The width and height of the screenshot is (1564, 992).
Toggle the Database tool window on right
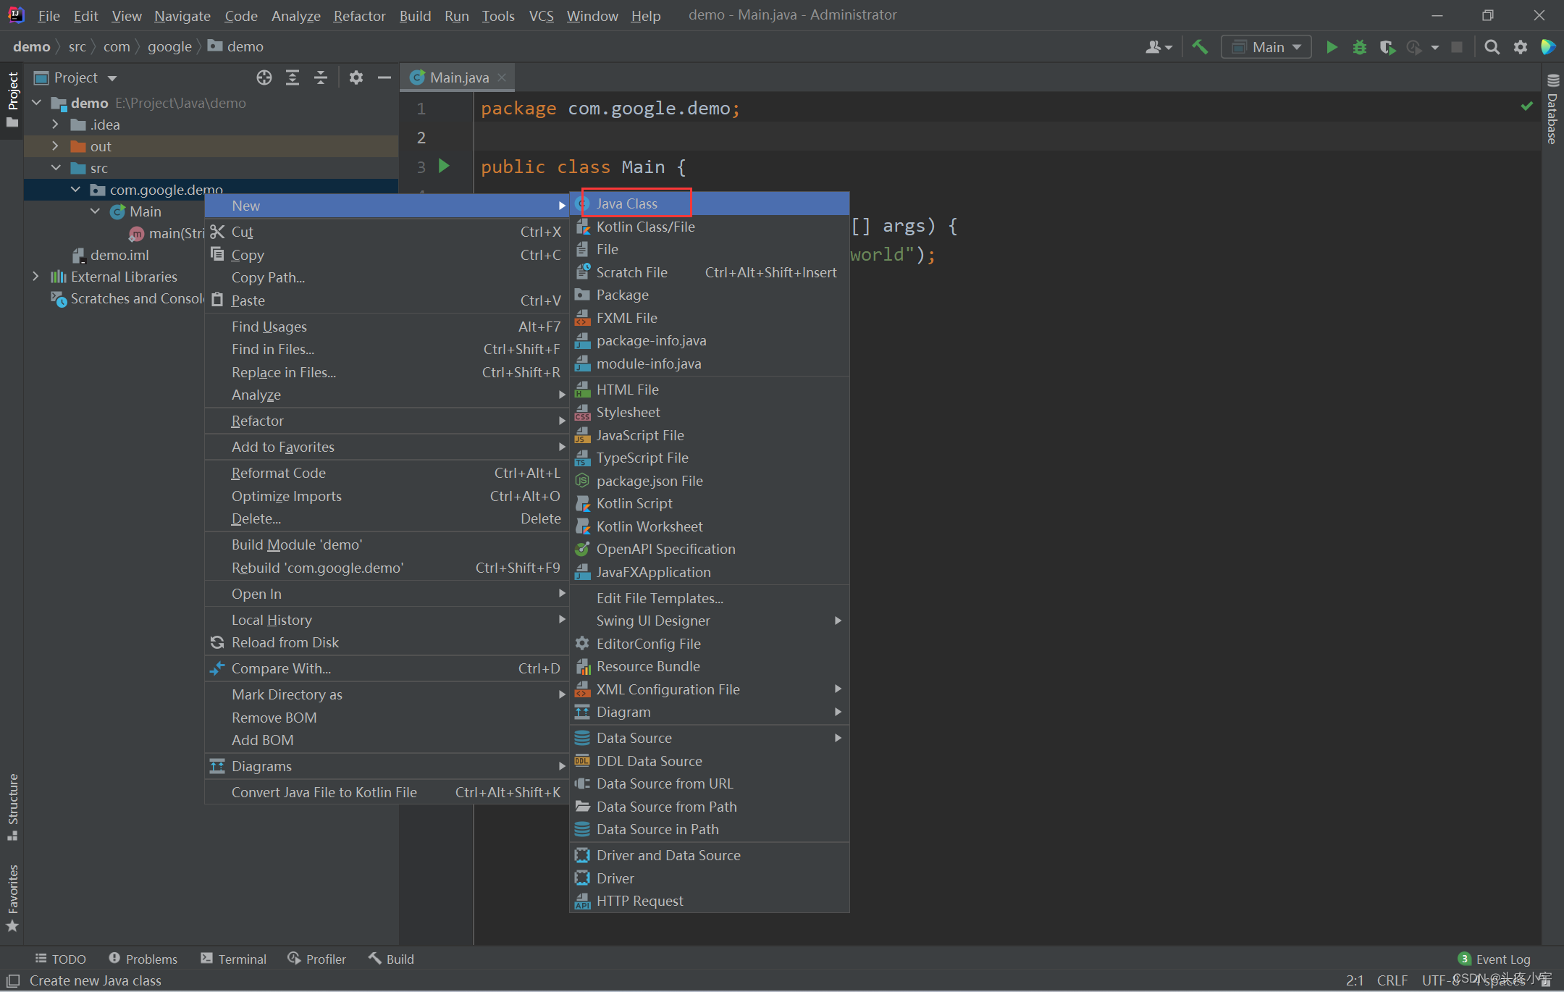tap(1552, 111)
